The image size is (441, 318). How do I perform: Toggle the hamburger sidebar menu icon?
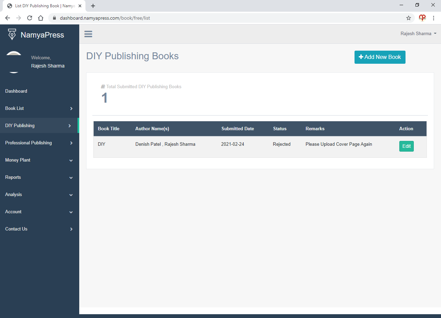tap(88, 34)
